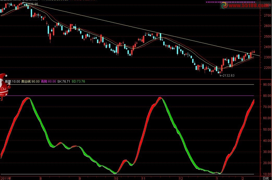Click the 2132.63 low price arrow marker
Screen dimensions: 272x180
(x=227, y=76)
